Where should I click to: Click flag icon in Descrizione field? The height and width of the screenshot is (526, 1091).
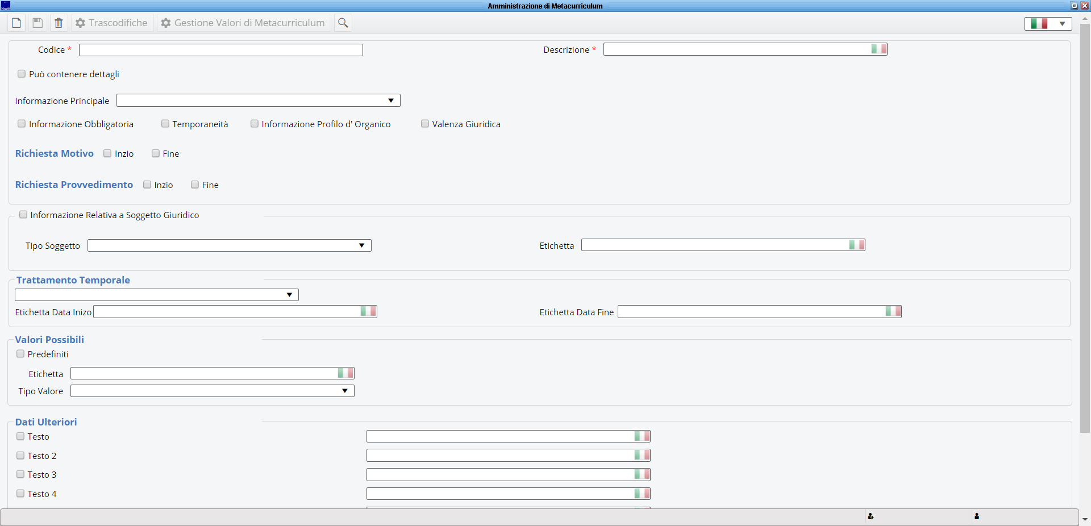[878, 49]
